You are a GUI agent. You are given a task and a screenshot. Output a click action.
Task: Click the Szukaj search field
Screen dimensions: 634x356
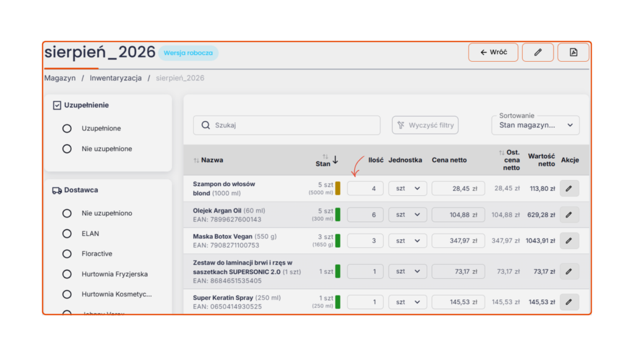287,125
